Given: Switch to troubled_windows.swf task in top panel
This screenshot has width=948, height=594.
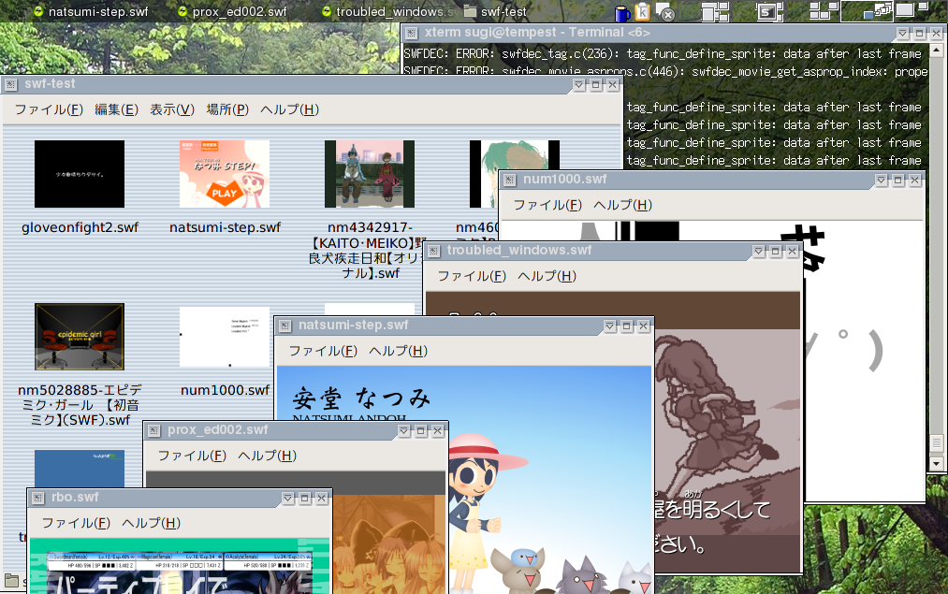Looking at the screenshot, I should pyautogui.click(x=388, y=11).
